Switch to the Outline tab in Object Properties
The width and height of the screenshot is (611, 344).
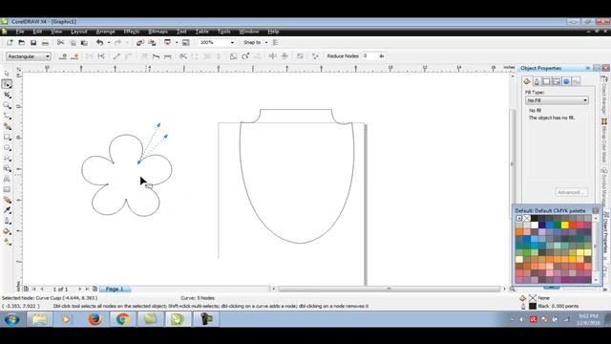(x=537, y=81)
